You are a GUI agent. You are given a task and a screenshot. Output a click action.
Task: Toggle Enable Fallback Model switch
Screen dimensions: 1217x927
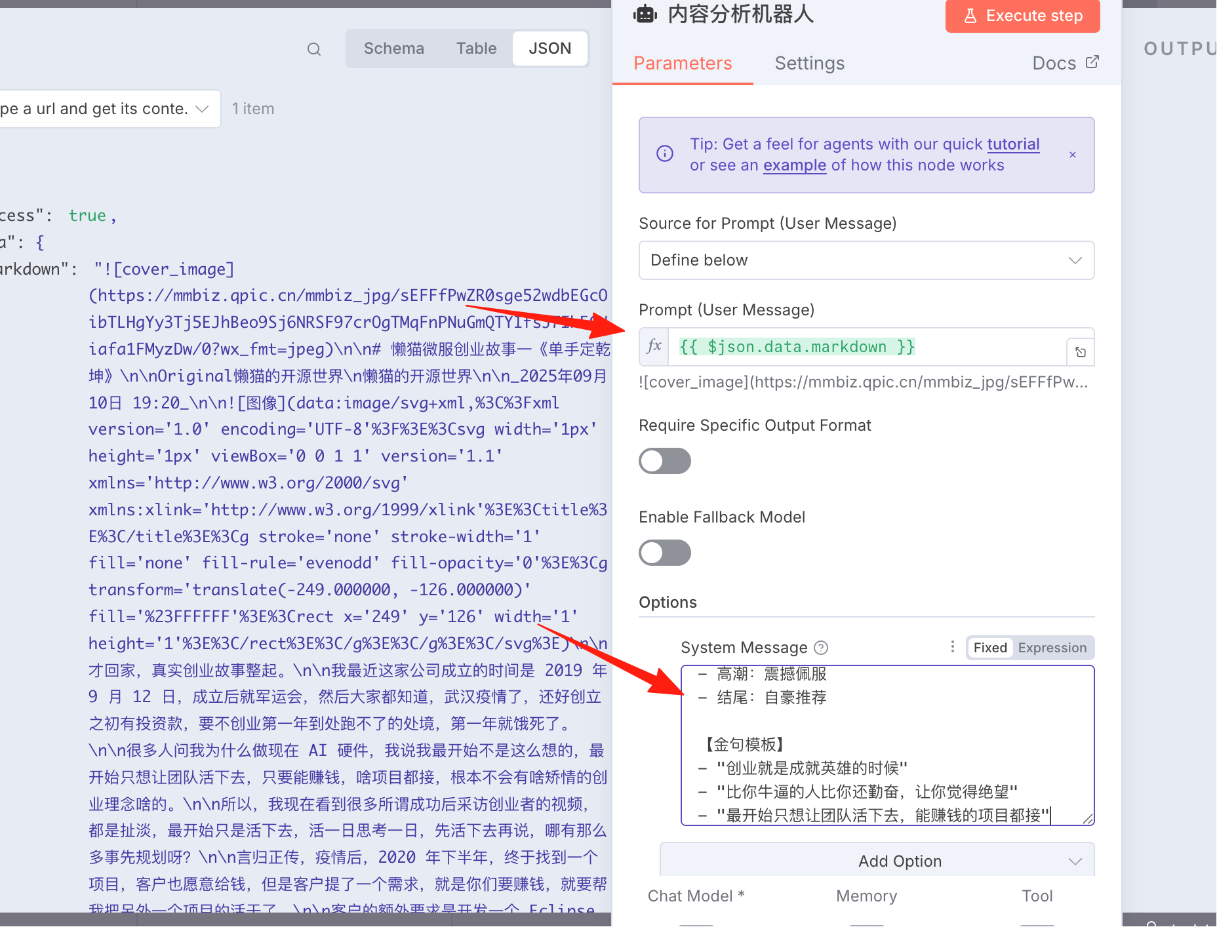pos(665,553)
